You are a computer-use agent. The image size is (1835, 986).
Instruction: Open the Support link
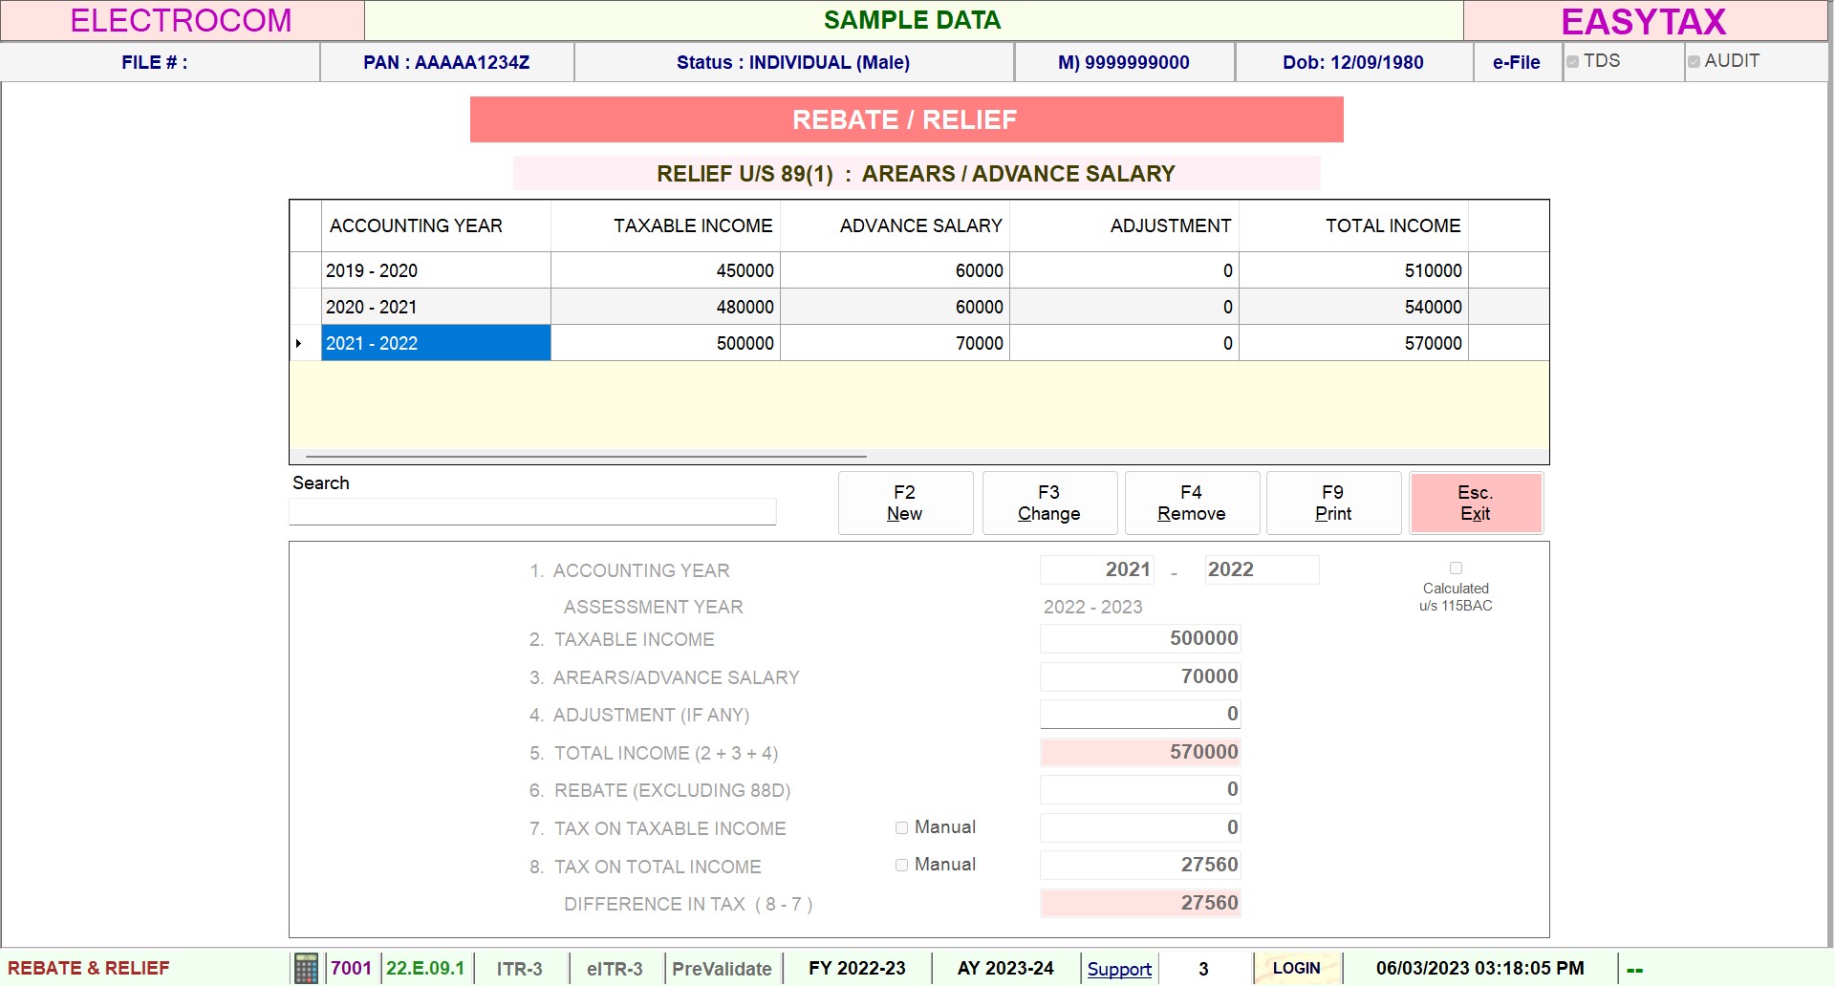1119,969
